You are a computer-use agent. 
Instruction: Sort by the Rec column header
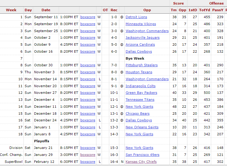114,10
